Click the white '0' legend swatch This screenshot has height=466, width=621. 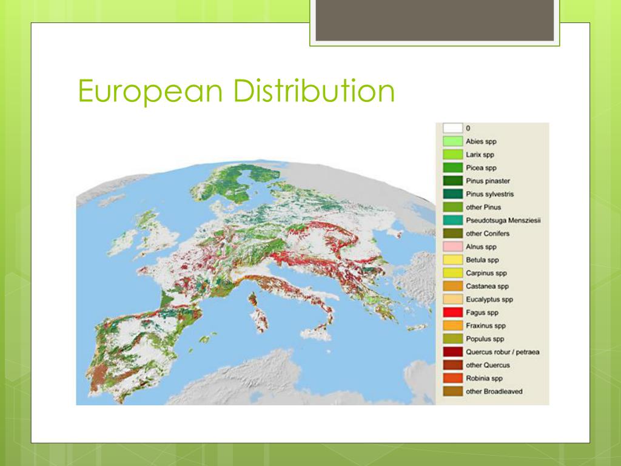[452, 128]
